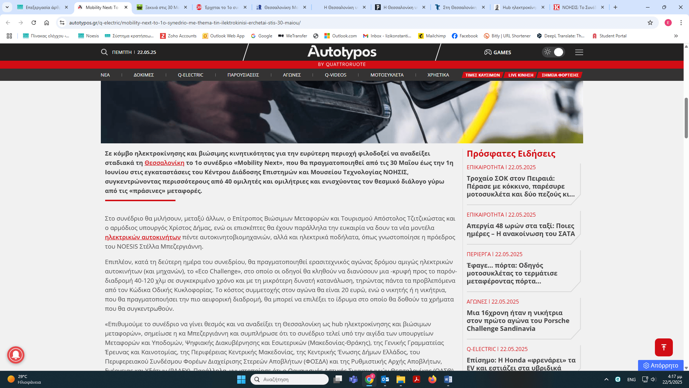The width and height of the screenshot is (689, 388).
Task: Click the red notification bell icon
Action: point(16,355)
